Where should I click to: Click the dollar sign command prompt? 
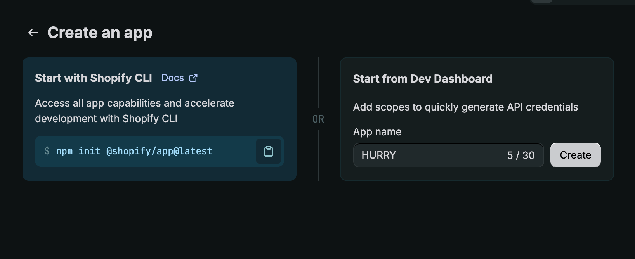(47, 151)
